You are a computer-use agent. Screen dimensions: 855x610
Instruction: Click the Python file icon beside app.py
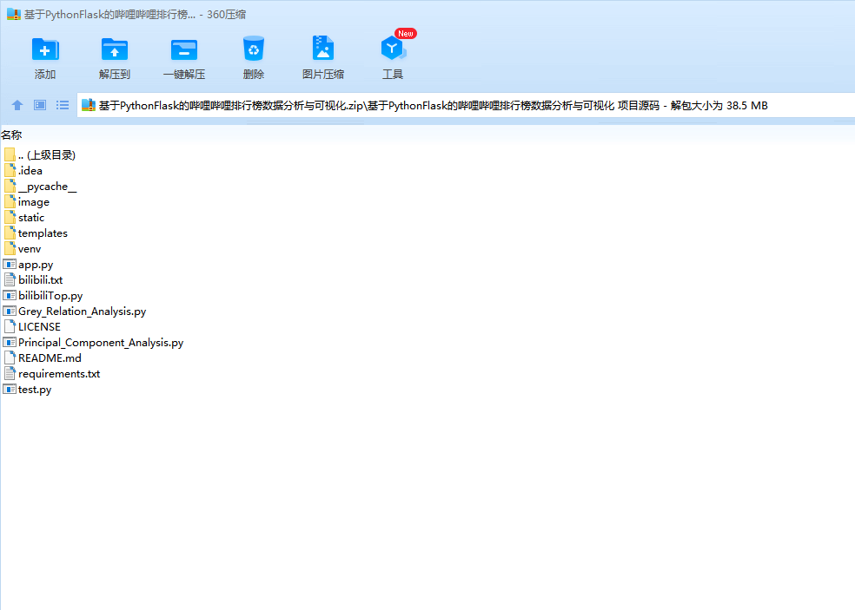10,264
